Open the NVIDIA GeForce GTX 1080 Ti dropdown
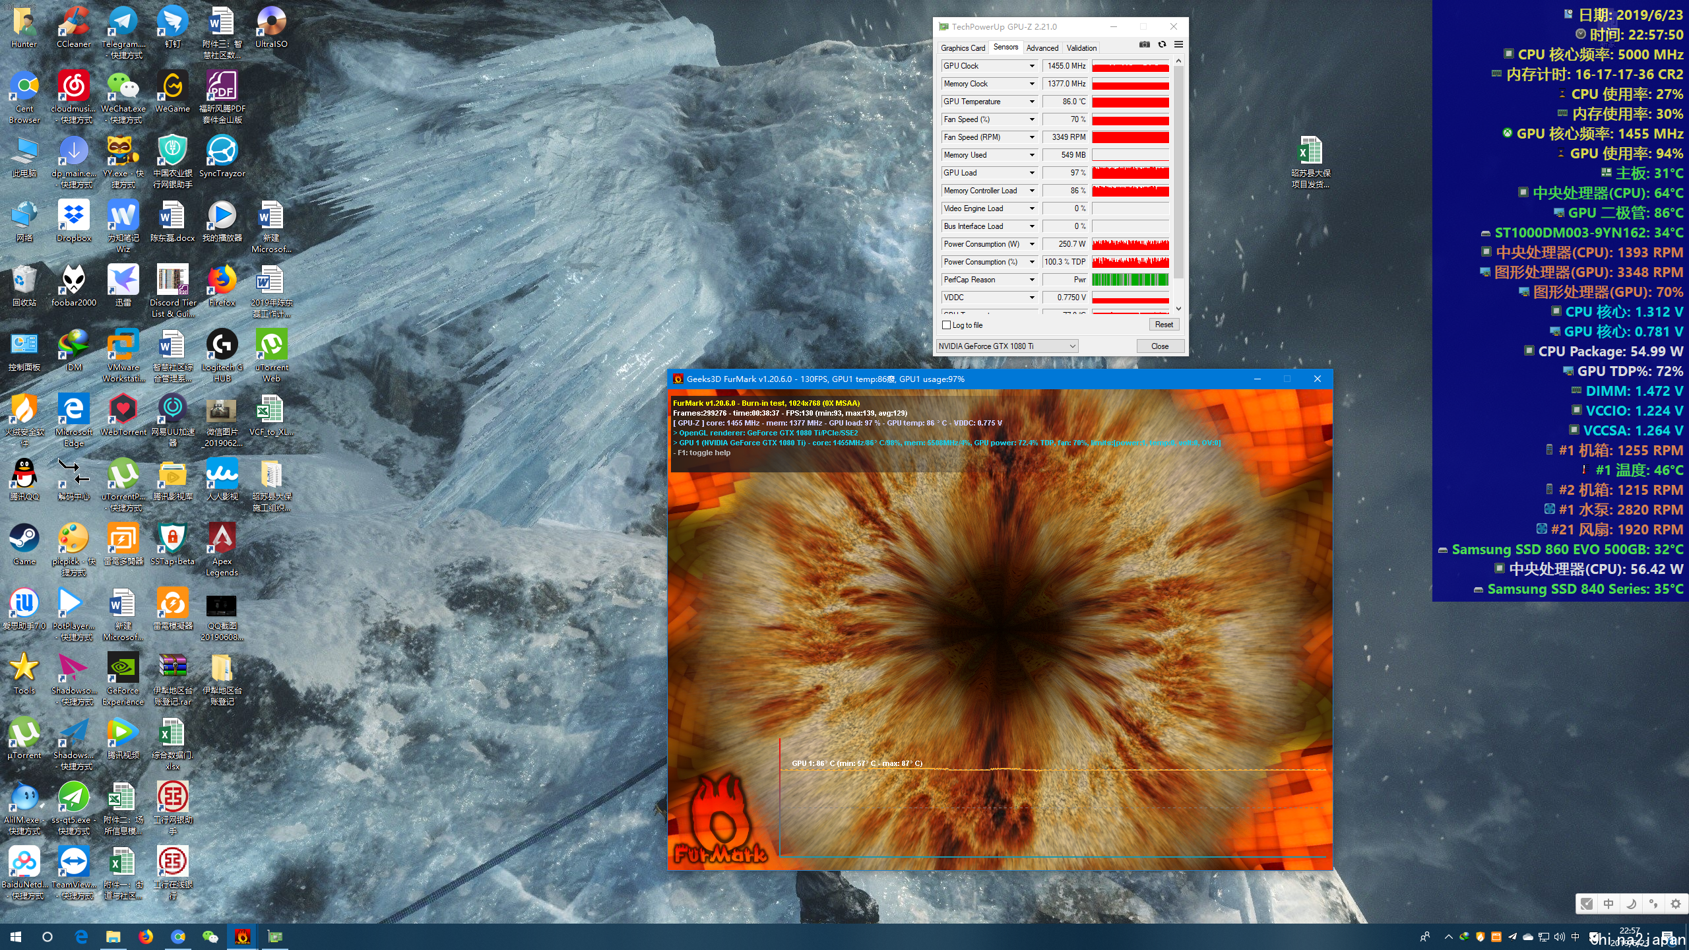The width and height of the screenshot is (1689, 950). coord(1007,346)
